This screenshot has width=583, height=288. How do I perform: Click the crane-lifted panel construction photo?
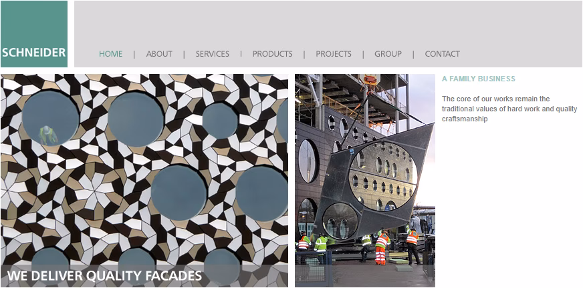pyautogui.click(x=365, y=181)
